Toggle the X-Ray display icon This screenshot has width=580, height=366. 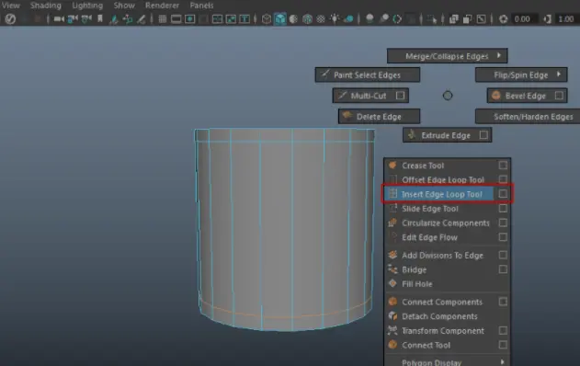pos(453,19)
